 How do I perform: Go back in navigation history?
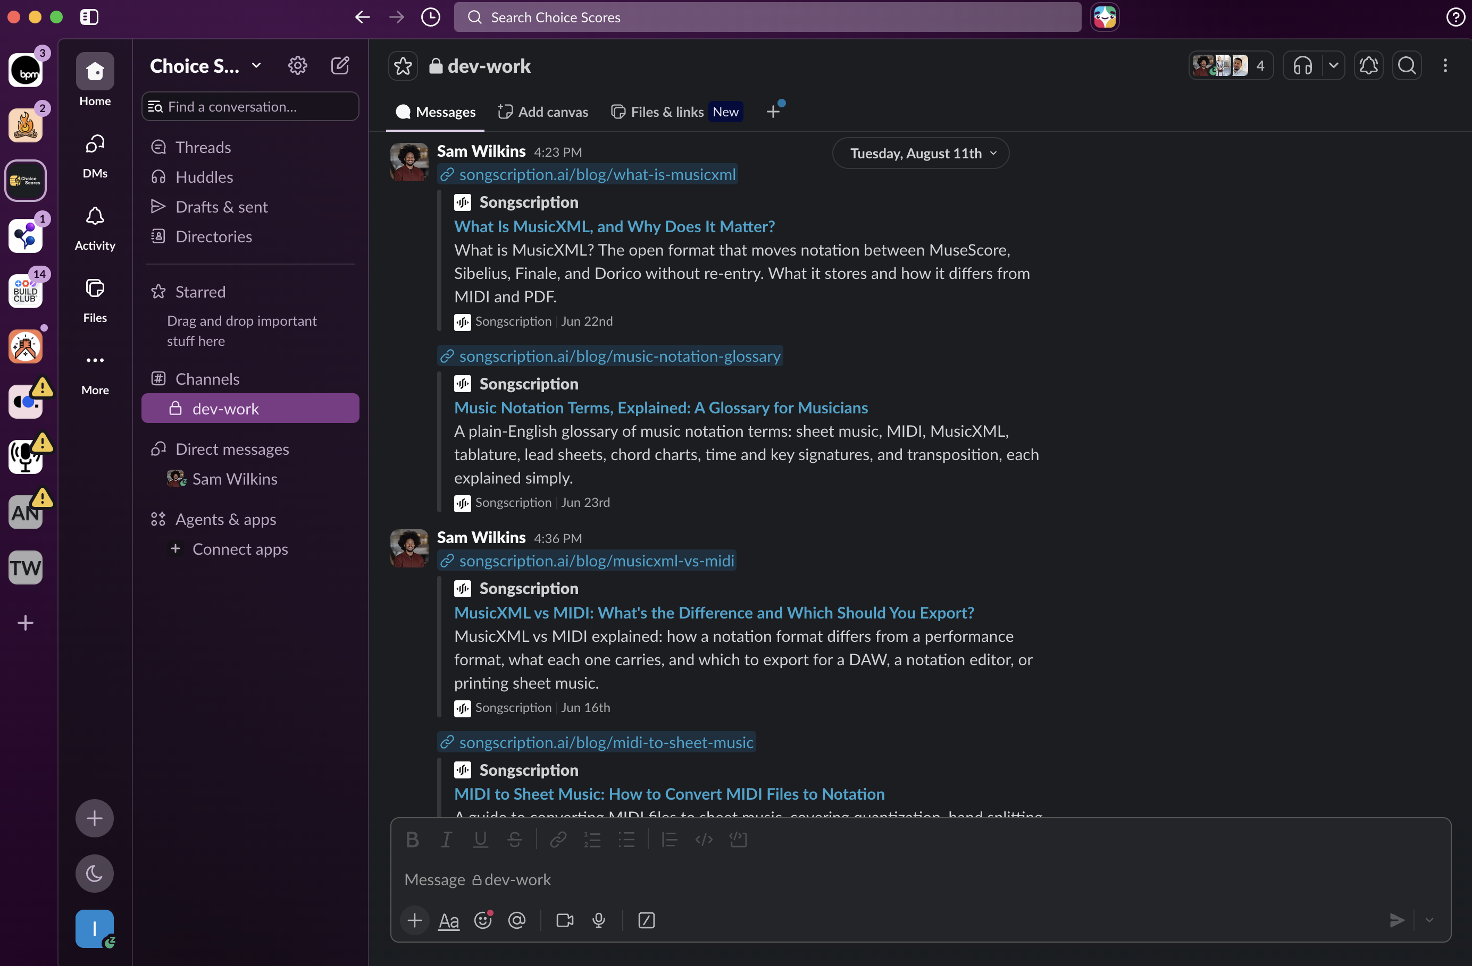pos(363,18)
